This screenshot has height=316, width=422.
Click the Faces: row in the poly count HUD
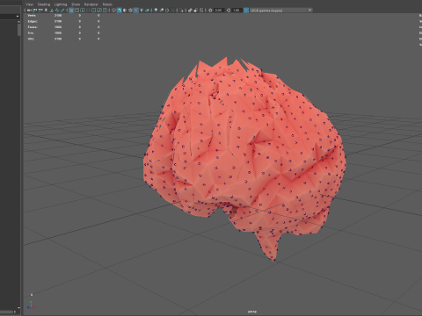[63, 27]
